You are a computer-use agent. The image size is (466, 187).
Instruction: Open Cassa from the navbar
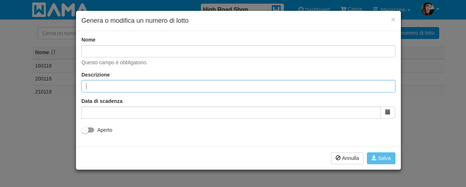pyautogui.click(x=351, y=9)
